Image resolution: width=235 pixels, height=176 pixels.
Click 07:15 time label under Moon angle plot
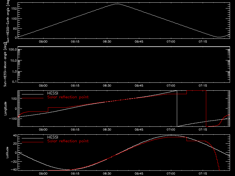point(203,85)
